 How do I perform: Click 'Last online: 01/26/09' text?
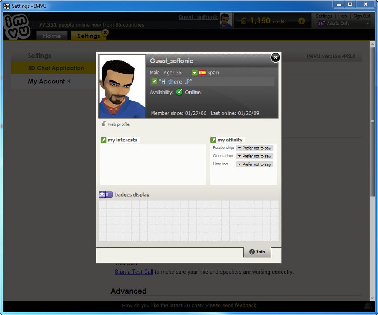[x=235, y=113]
